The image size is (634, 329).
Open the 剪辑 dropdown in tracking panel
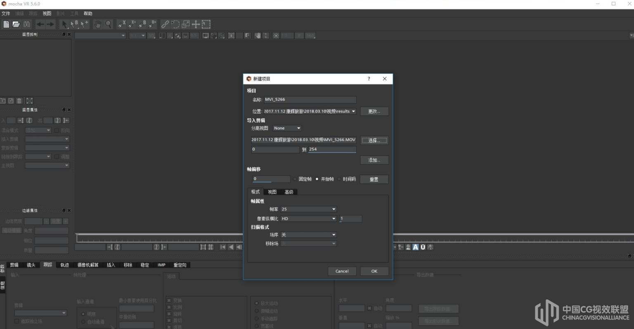pos(40,313)
